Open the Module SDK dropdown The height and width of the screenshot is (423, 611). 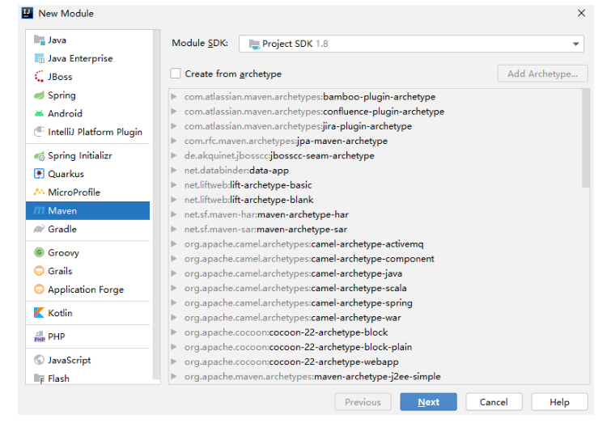coord(414,44)
